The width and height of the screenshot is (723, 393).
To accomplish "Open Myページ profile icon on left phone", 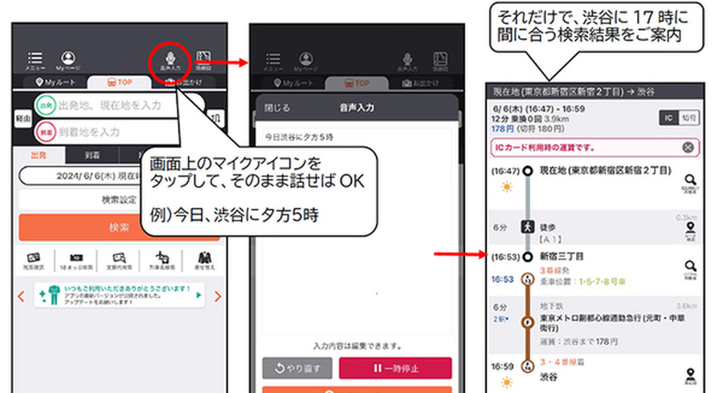I will coord(68,61).
